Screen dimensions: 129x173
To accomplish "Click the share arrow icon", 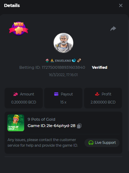I will tap(113, 28).
